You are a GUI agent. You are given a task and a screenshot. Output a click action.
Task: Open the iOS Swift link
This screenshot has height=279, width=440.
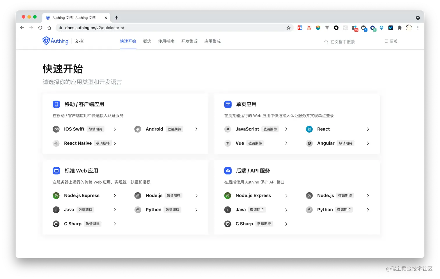point(74,129)
